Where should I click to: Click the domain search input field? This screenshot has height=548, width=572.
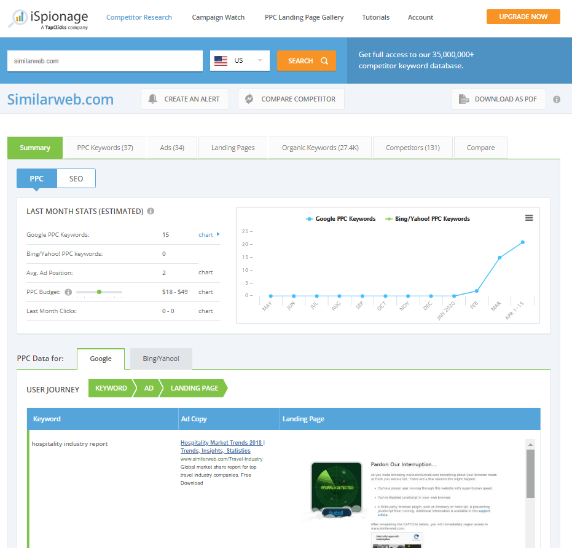tap(105, 61)
